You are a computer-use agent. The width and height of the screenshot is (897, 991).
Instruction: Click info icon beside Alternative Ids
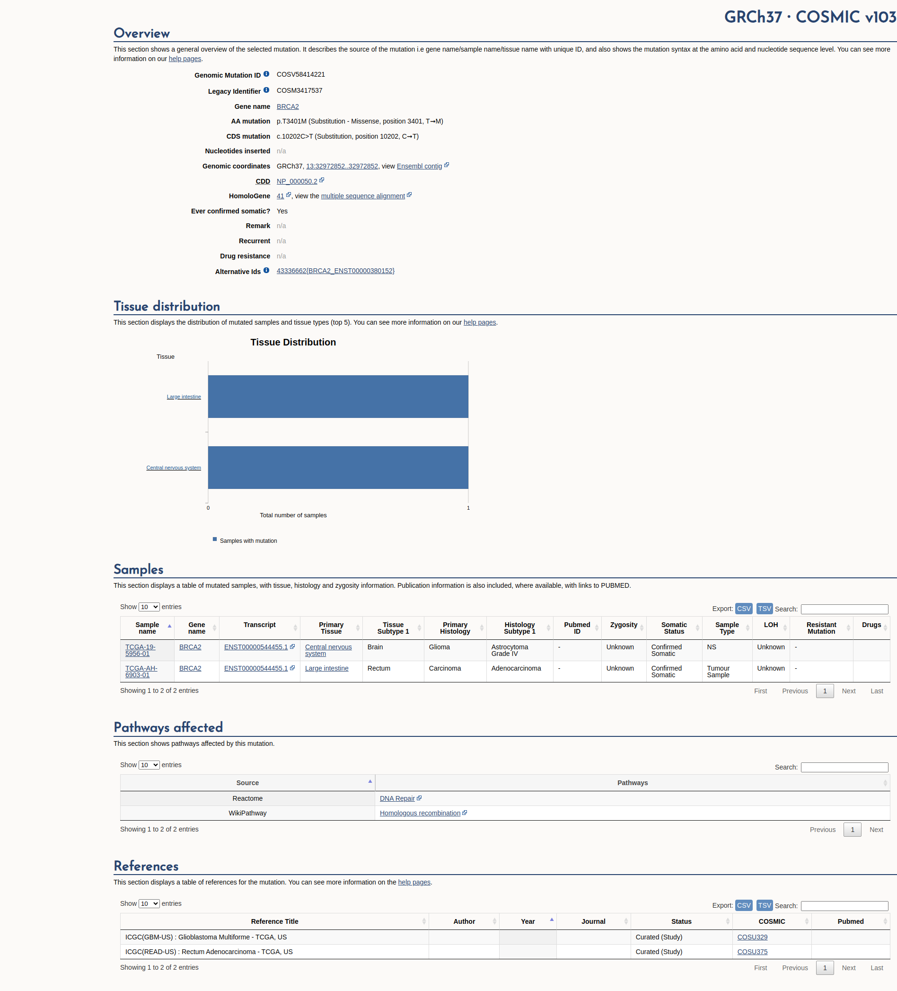pos(266,270)
